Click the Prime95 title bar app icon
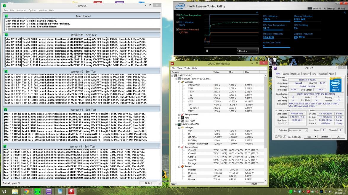 click(4, 6)
